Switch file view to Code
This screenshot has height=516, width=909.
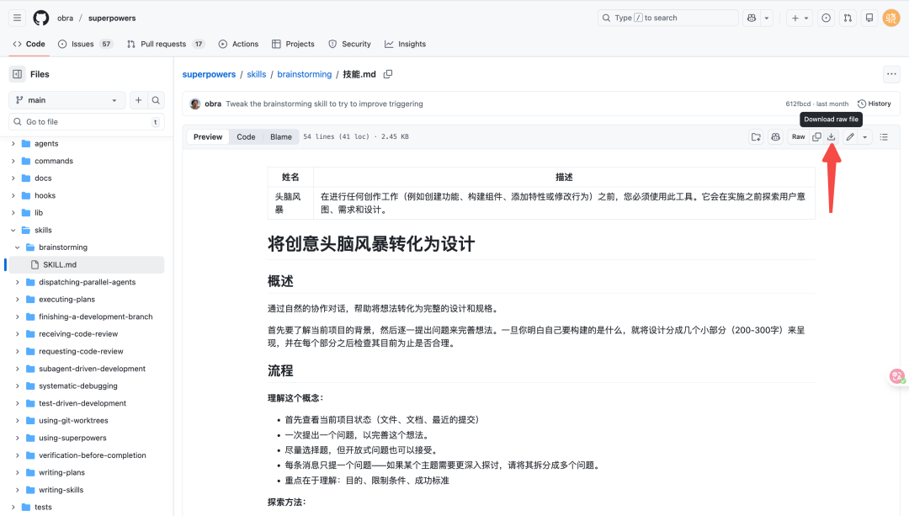[x=246, y=137]
